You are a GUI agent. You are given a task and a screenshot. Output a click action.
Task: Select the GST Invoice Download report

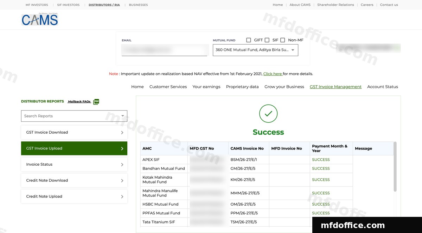tap(74, 132)
